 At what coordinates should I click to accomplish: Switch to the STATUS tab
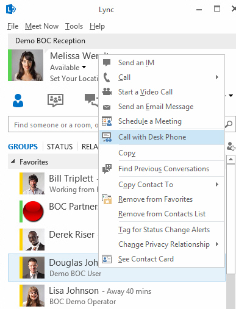(x=60, y=147)
